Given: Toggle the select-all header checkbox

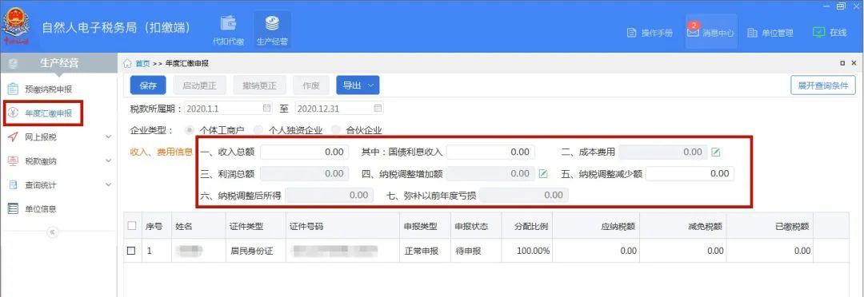Looking at the screenshot, I should (x=132, y=225).
